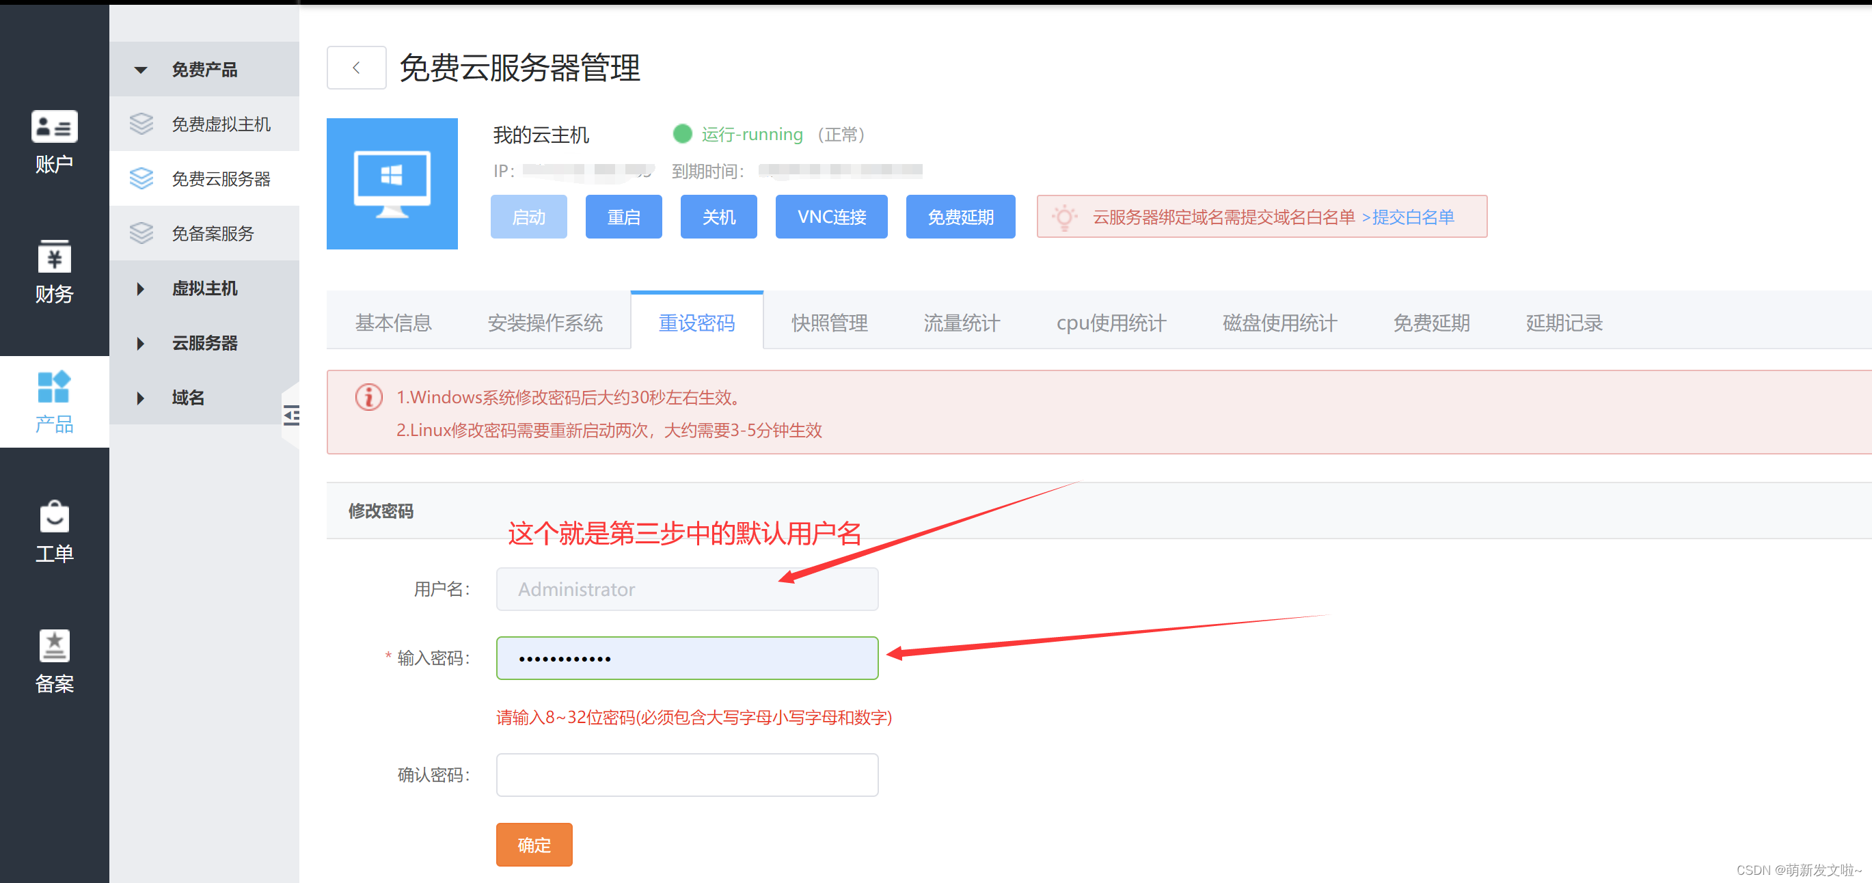Screen dimensions: 1872x883
Task: Switch to the 快照管理 tab
Action: 829,323
